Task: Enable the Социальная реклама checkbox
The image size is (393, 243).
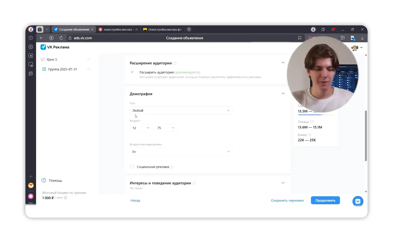Action: [132, 166]
